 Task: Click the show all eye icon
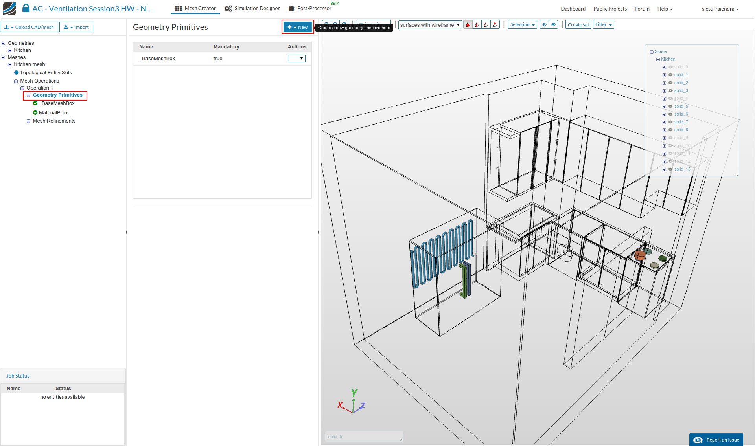pos(553,24)
